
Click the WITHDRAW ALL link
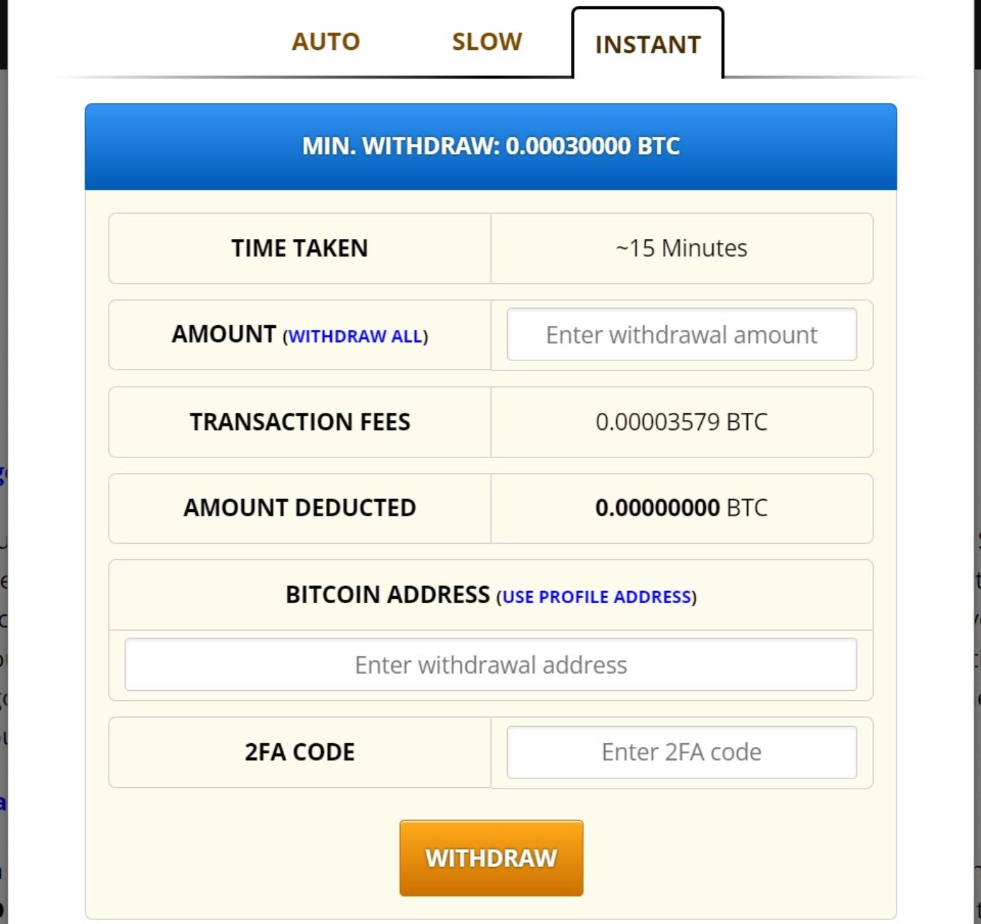(x=356, y=337)
